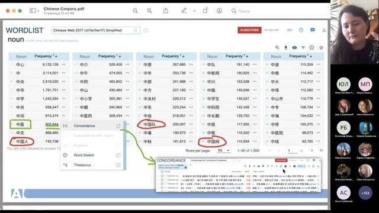Open the Share menu icon in Preview
Screen dimensions: 379x213
tap(166, 11)
